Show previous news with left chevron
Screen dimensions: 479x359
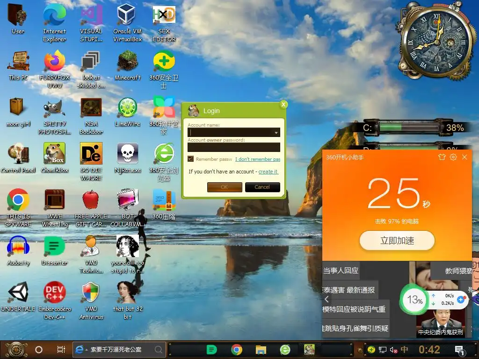pos(327,299)
